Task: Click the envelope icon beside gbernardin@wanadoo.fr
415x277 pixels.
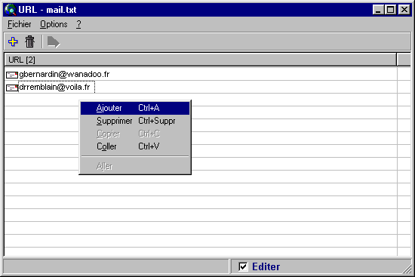Action: click(x=12, y=75)
